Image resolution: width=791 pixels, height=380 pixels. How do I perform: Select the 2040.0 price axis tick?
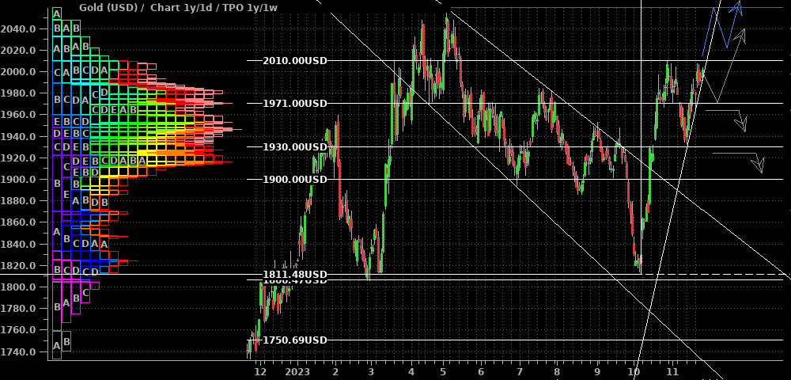pos(19,28)
